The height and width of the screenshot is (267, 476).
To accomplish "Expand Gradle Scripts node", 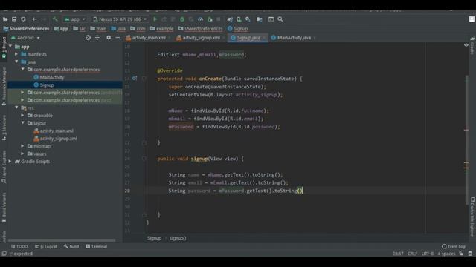I will coord(10,162).
